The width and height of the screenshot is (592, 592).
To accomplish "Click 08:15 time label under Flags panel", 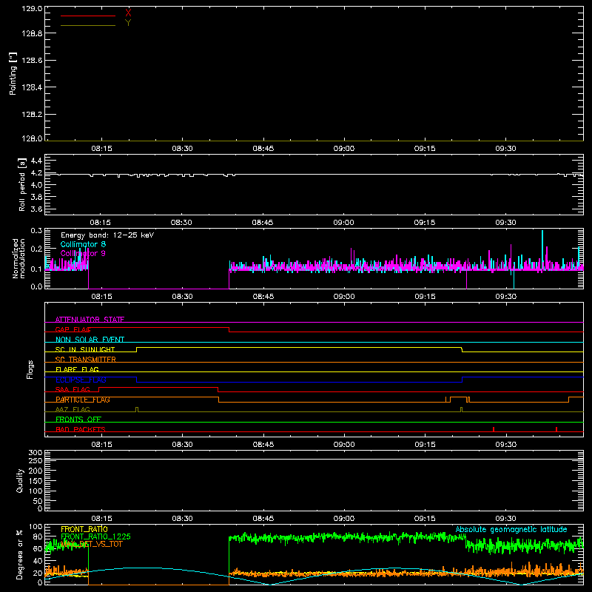I will pyautogui.click(x=101, y=445).
